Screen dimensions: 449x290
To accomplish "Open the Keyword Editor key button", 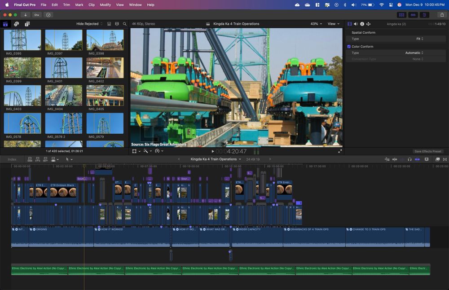I will point(37,15).
